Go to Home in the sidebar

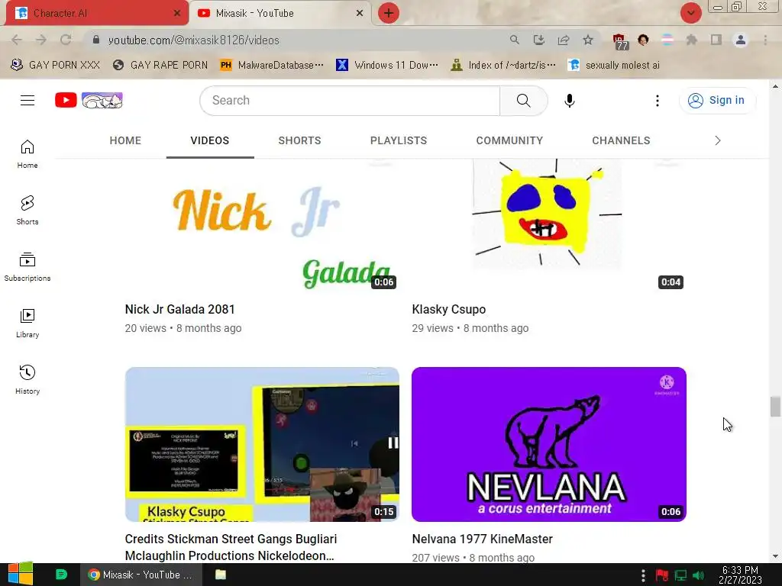point(27,154)
